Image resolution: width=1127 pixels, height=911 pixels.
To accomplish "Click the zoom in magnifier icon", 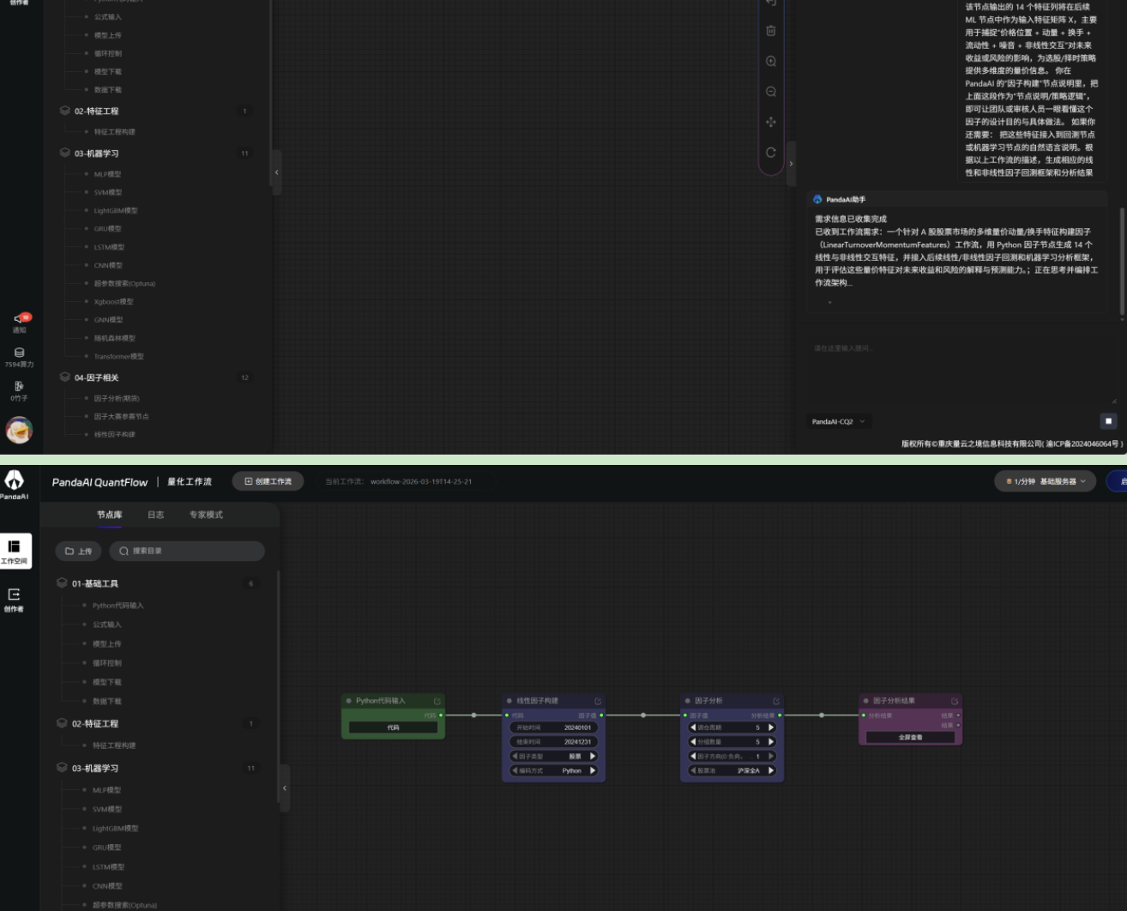I will pyautogui.click(x=770, y=62).
